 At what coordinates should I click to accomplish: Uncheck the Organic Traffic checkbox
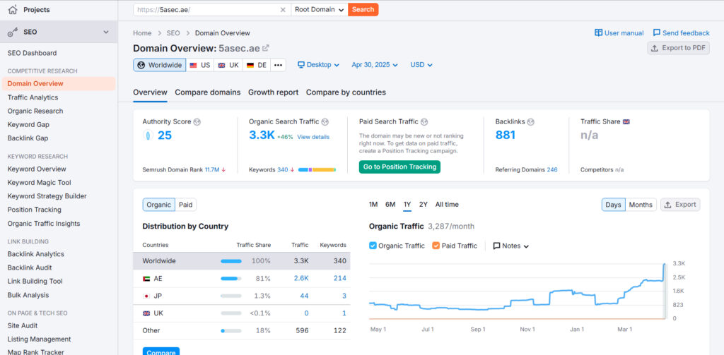coord(373,246)
